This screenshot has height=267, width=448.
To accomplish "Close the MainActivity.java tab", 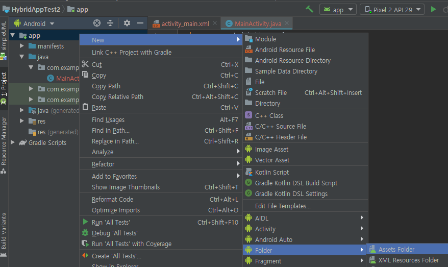I will (x=287, y=23).
